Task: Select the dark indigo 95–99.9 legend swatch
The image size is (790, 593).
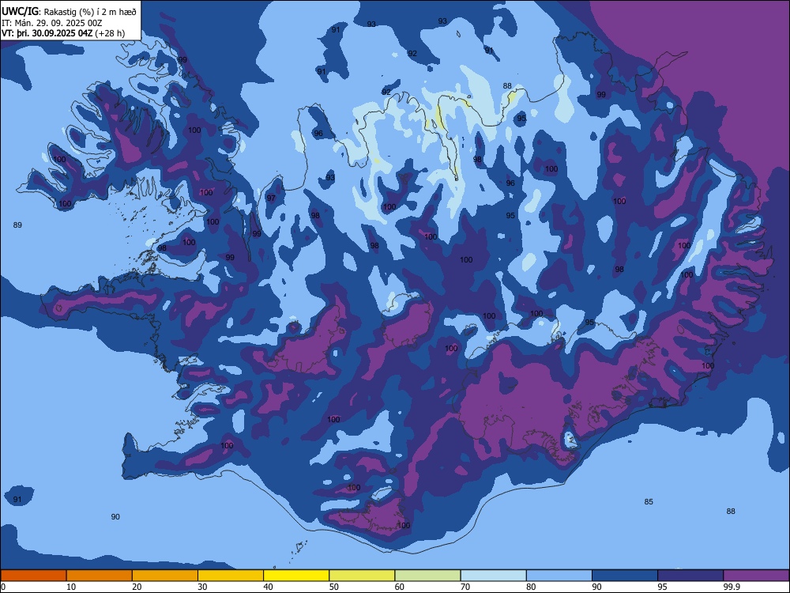Action: pos(690,576)
